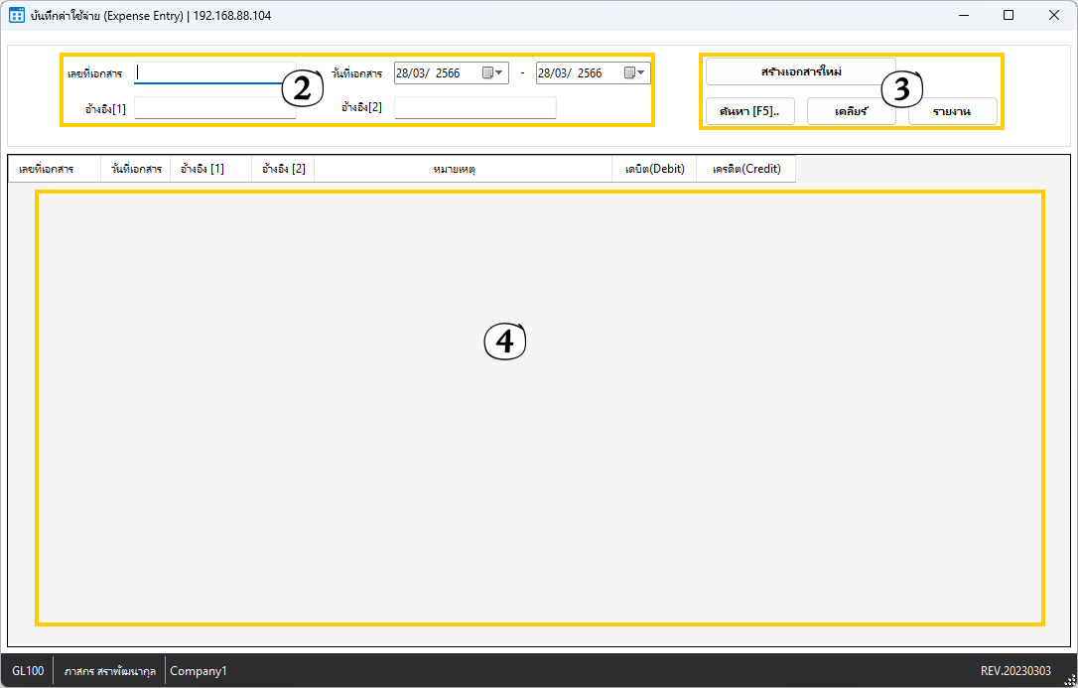Click the วันที่เอกสาร column header
The image size is (1078, 688).
point(136,169)
